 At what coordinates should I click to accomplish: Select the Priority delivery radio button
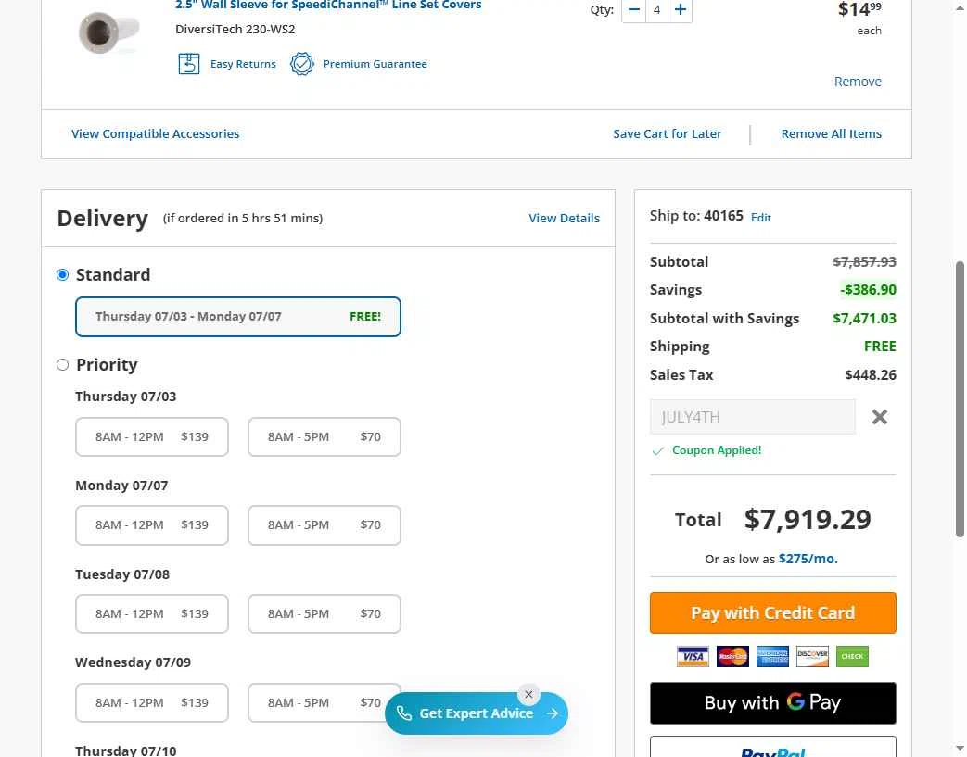[x=62, y=365]
